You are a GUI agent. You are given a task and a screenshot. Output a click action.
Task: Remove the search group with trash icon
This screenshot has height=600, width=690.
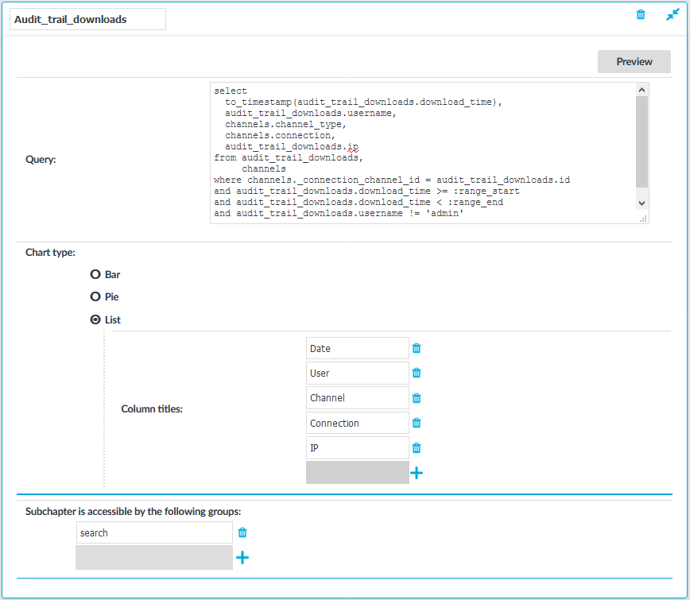(x=242, y=532)
